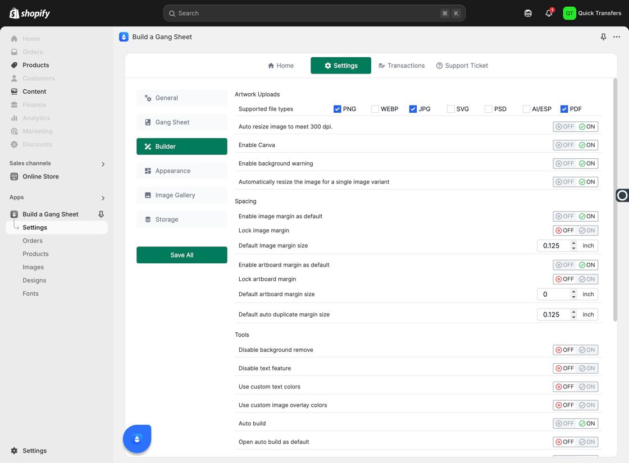Open the Appearance settings section
The height and width of the screenshot is (463, 629).
coord(182,171)
